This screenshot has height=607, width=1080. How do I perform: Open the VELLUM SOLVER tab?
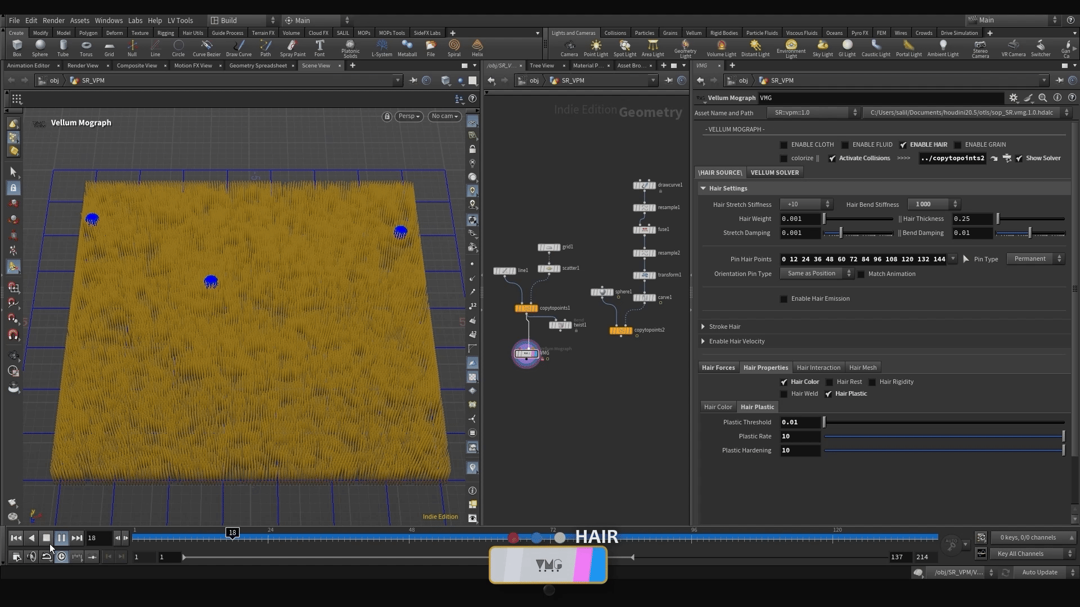pos(774,173)
